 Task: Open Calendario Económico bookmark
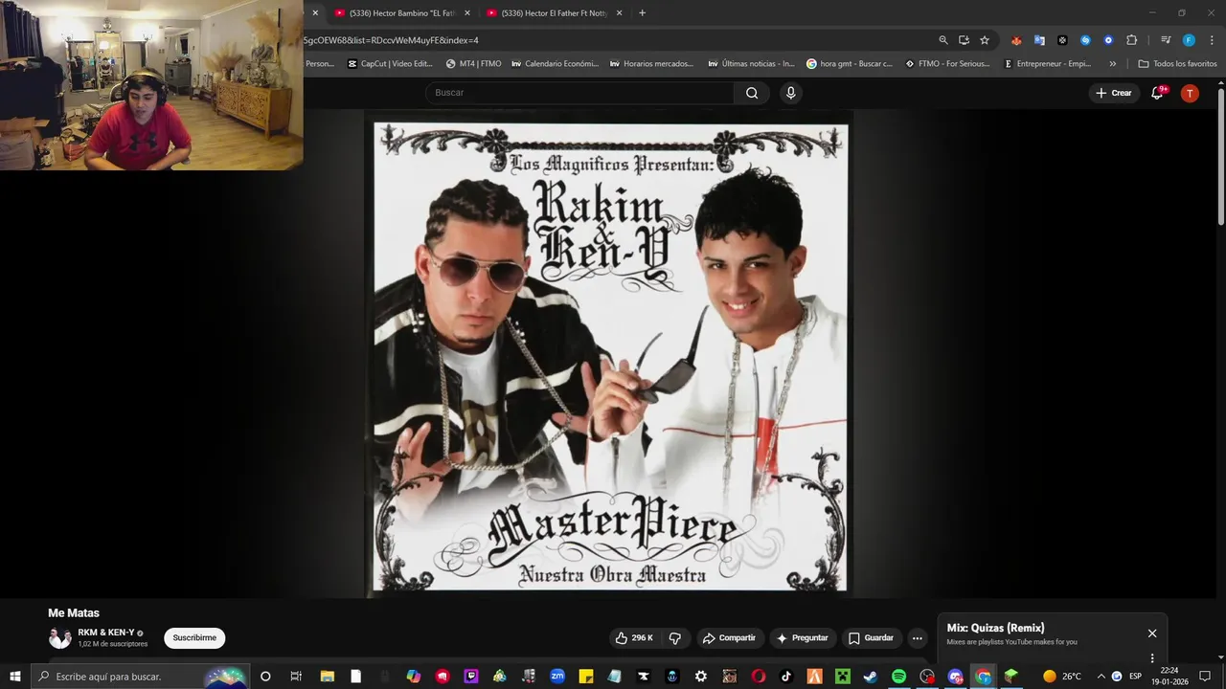coord(555,64)
